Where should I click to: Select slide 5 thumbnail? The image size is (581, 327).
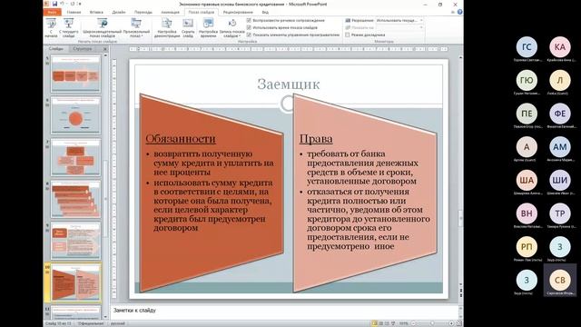coord(75,74)
